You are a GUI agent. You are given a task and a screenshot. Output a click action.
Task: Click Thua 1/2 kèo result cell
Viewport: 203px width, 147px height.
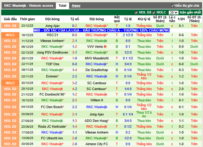pyautogui.click(x=144, y=114)
